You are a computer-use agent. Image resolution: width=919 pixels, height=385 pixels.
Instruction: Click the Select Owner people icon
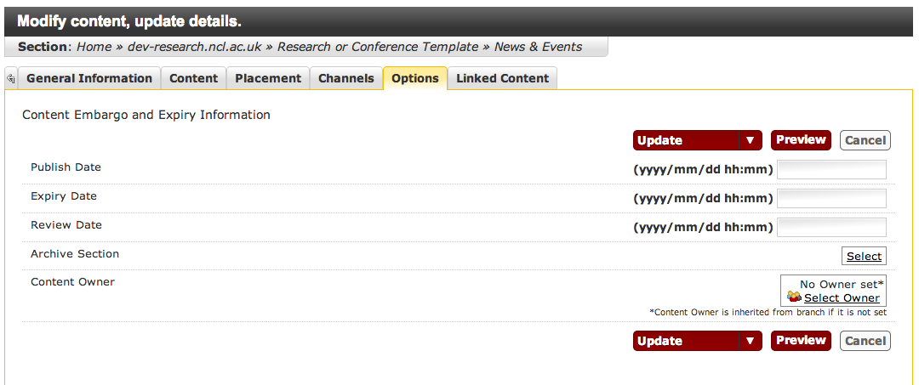click(794, 297)
